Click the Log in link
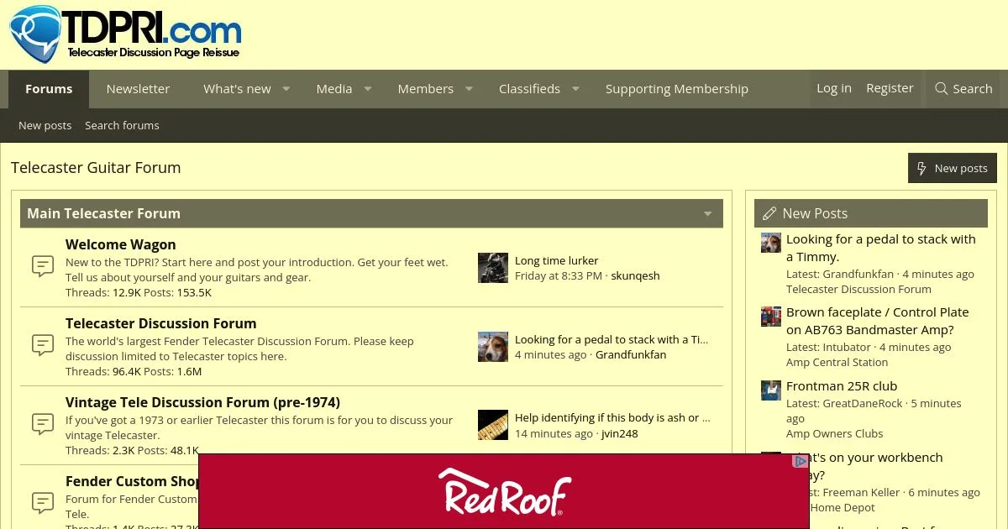The width and height of the screenshot is (1008, 529). (834, 88)
